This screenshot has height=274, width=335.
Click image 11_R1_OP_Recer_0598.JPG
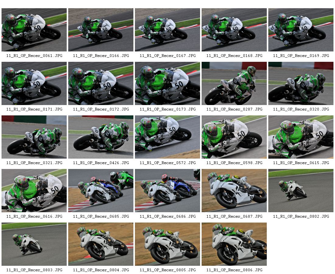[234, 137]
